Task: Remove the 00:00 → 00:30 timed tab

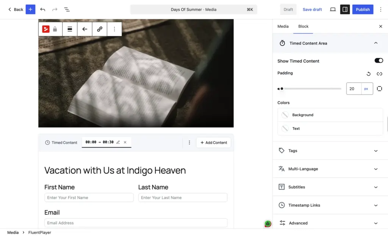Action: (x=125, y=142)
